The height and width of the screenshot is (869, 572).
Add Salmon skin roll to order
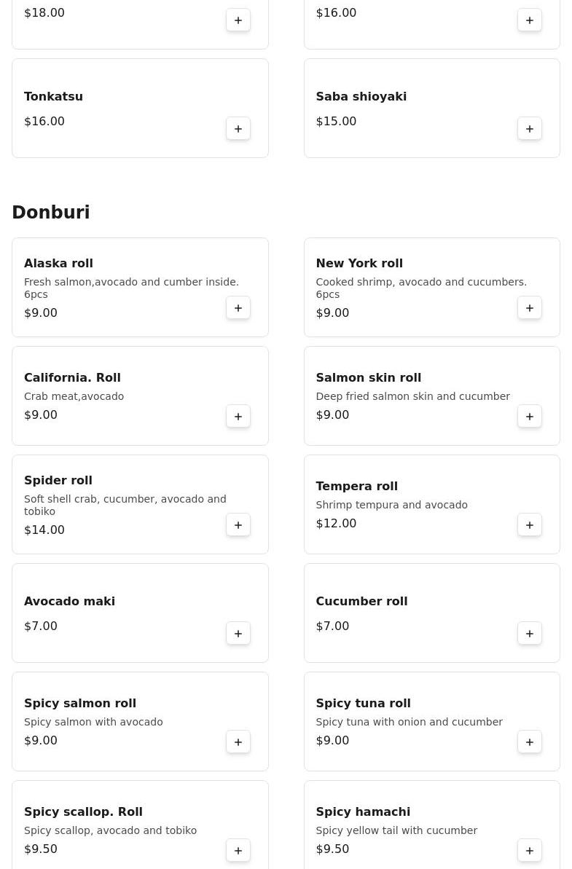(x=530, y=417)
